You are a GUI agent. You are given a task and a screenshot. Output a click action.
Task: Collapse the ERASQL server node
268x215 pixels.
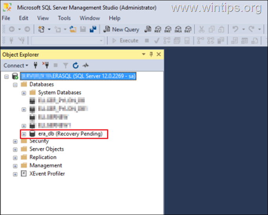pos(7,77)
